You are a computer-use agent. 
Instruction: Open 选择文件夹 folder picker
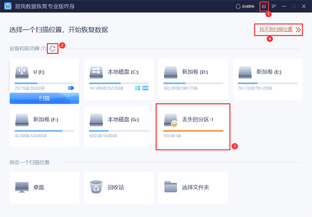193,186
